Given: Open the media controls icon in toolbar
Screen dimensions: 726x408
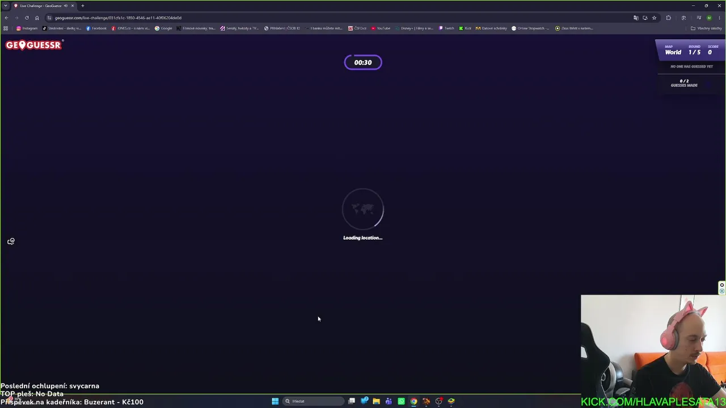Looking at the screenshot, I should [699, 18].
